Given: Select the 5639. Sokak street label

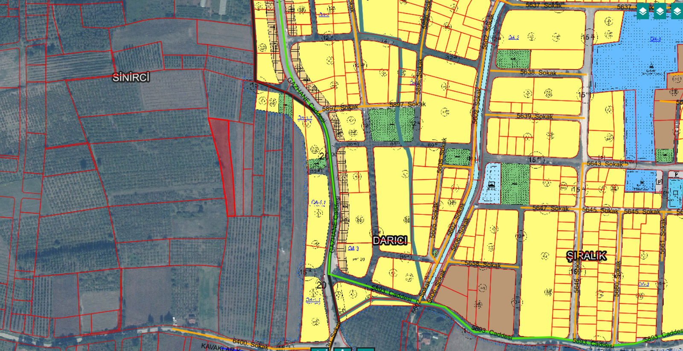Looking at the screenshot, I should click(x=534, y=116).
